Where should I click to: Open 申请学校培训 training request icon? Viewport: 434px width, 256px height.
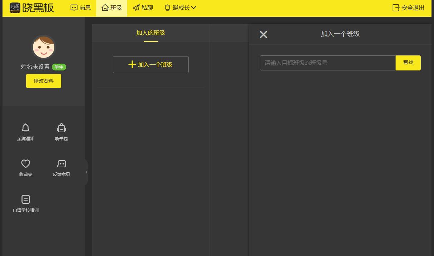26,200
